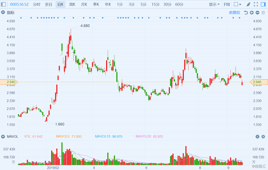268x170 pixels.
Task: Open the 显示 display dropdown
Action: 214,4
